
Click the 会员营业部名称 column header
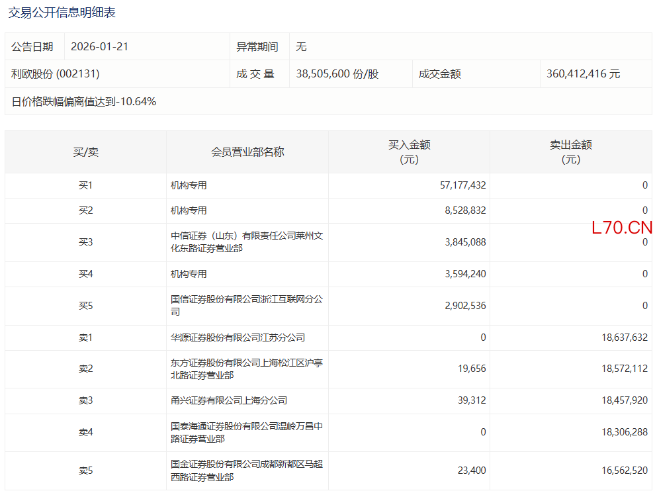click(247, 152)
